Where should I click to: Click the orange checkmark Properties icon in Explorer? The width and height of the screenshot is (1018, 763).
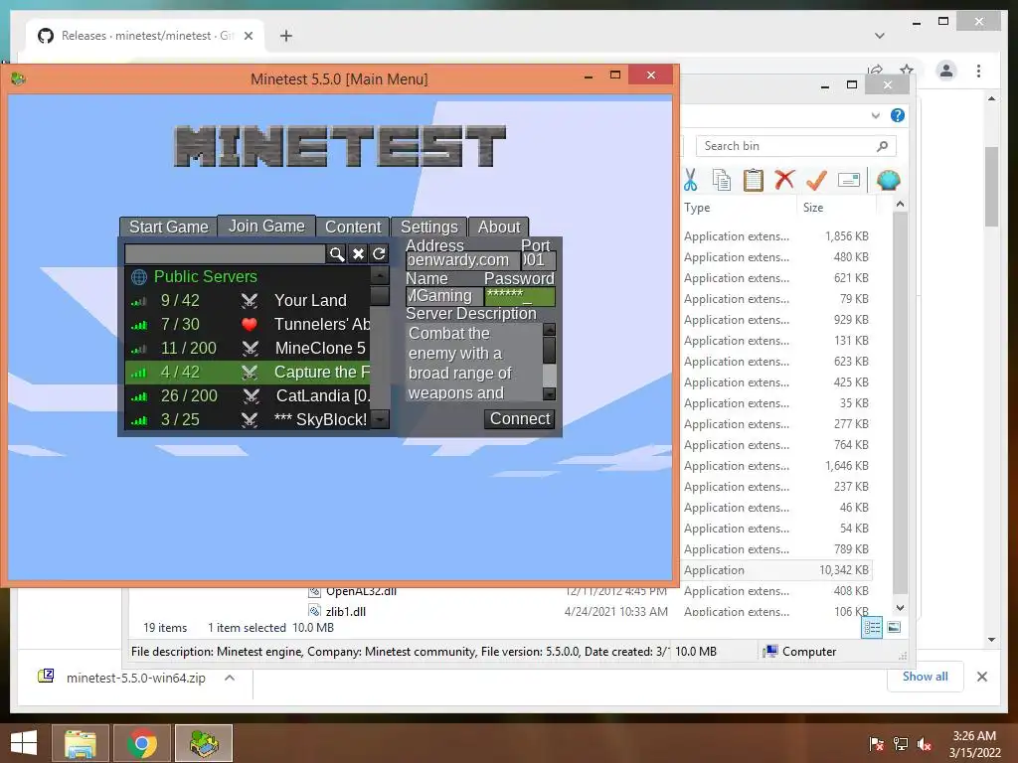click(x=816, y=180)
